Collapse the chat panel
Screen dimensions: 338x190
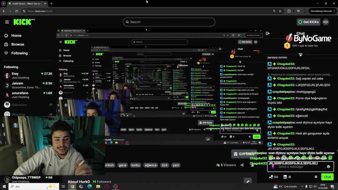coord(267,34)
